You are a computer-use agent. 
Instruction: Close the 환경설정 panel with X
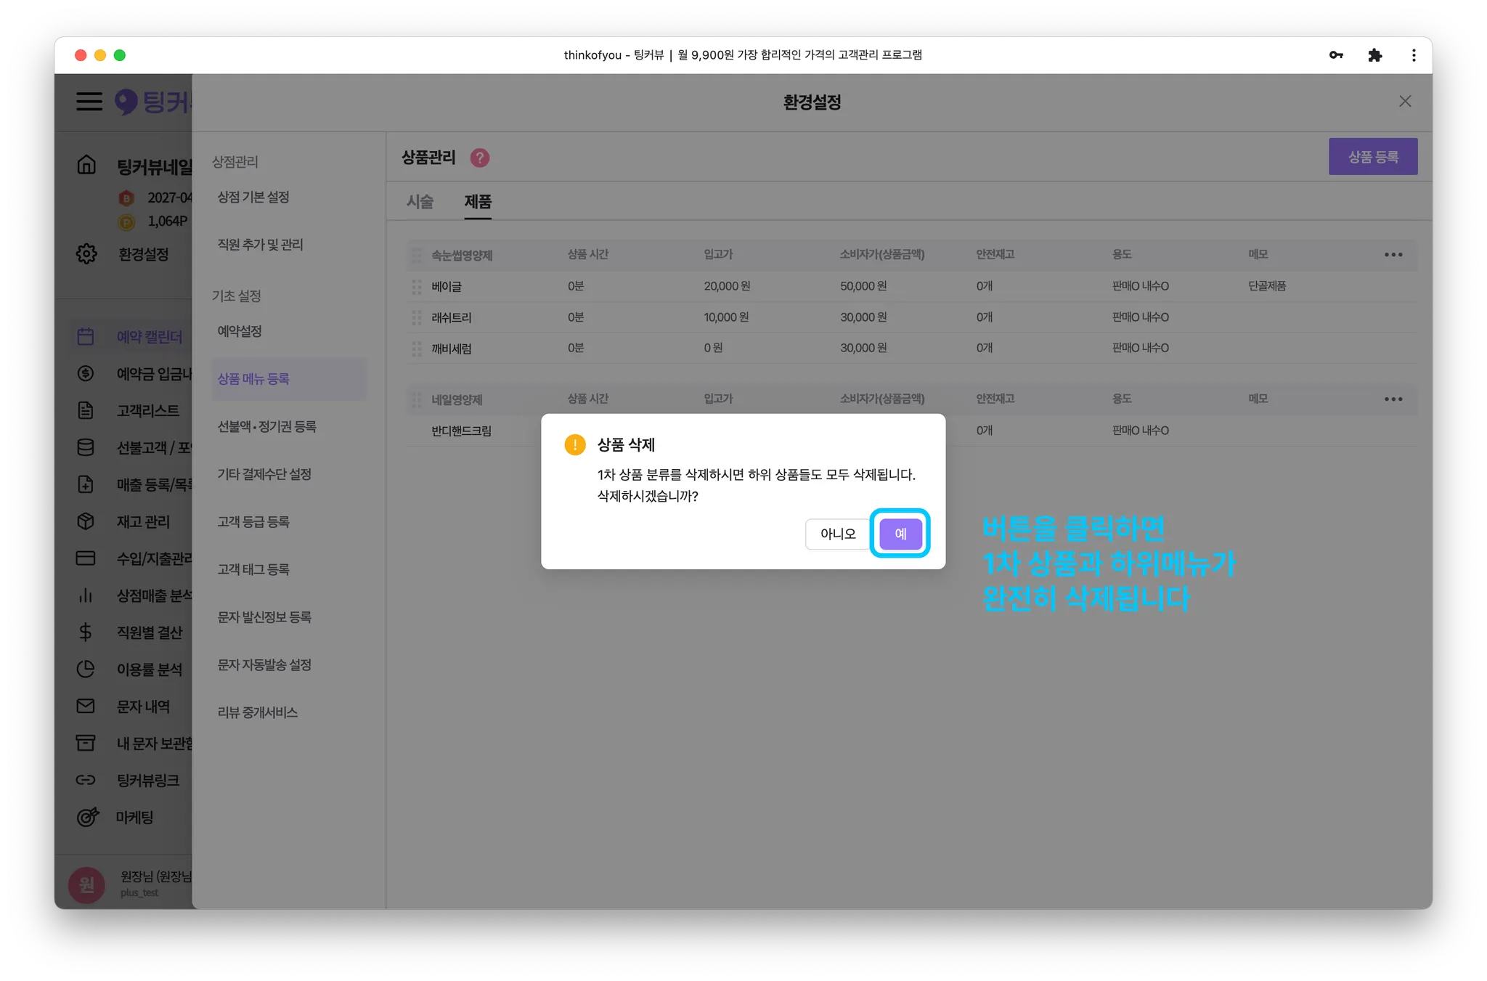pyautogui.click(x=1405, y=102)
